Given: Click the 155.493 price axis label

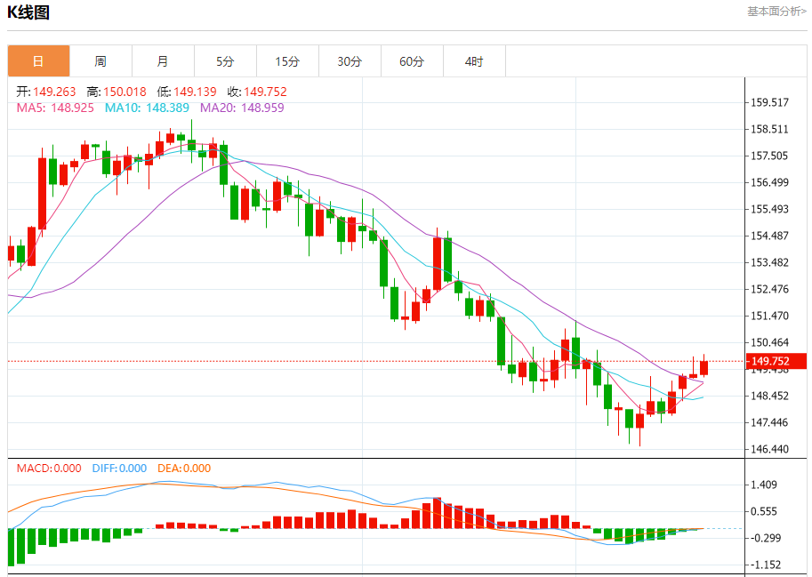Looking at the screenshot, I should point(769,209).
